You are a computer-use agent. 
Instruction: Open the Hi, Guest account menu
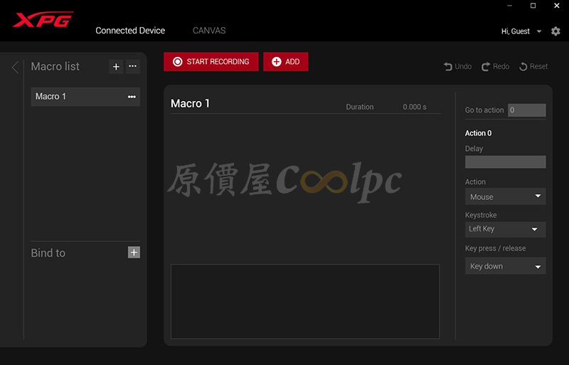[521, 31]
